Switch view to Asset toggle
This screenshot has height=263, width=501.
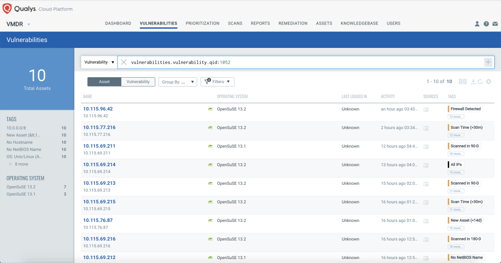(104, 82)
